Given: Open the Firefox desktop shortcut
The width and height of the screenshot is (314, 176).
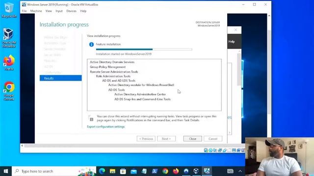Looking at the screenshot, I should [9, 63].
